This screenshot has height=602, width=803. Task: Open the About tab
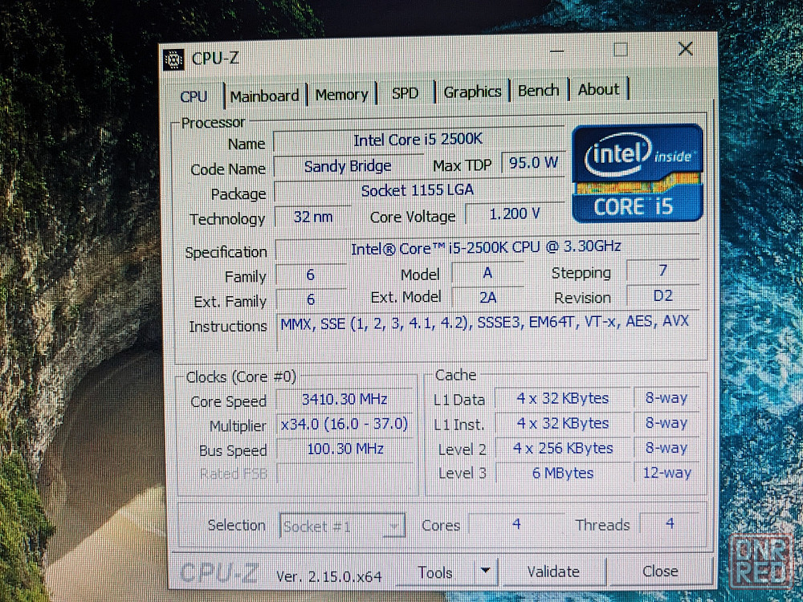[598, 90]
